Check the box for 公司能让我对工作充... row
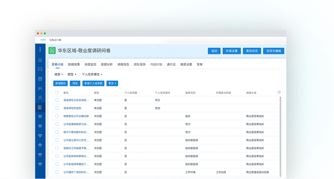The height and width of the screenshot is (179, 334). [57, 140]
